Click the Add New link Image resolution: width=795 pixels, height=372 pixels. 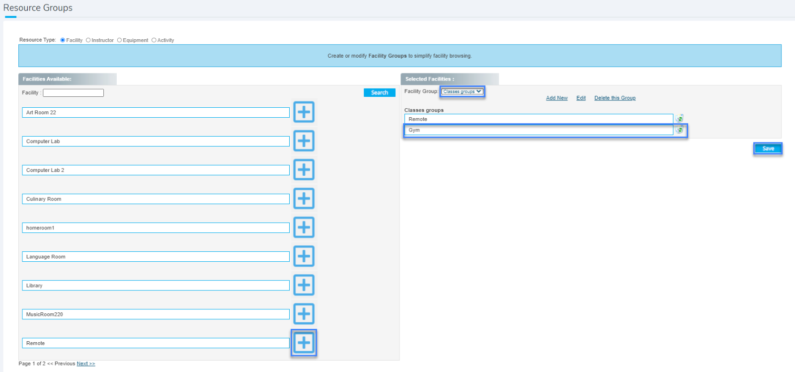(556, 98)
